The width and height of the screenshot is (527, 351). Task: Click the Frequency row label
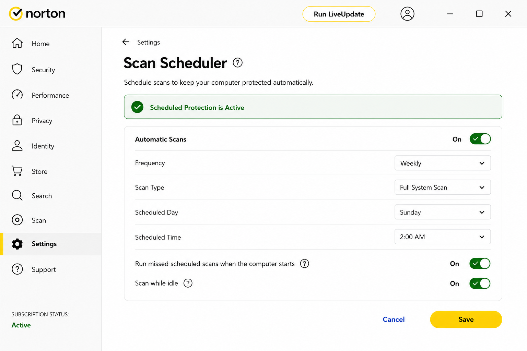[150, 163]
